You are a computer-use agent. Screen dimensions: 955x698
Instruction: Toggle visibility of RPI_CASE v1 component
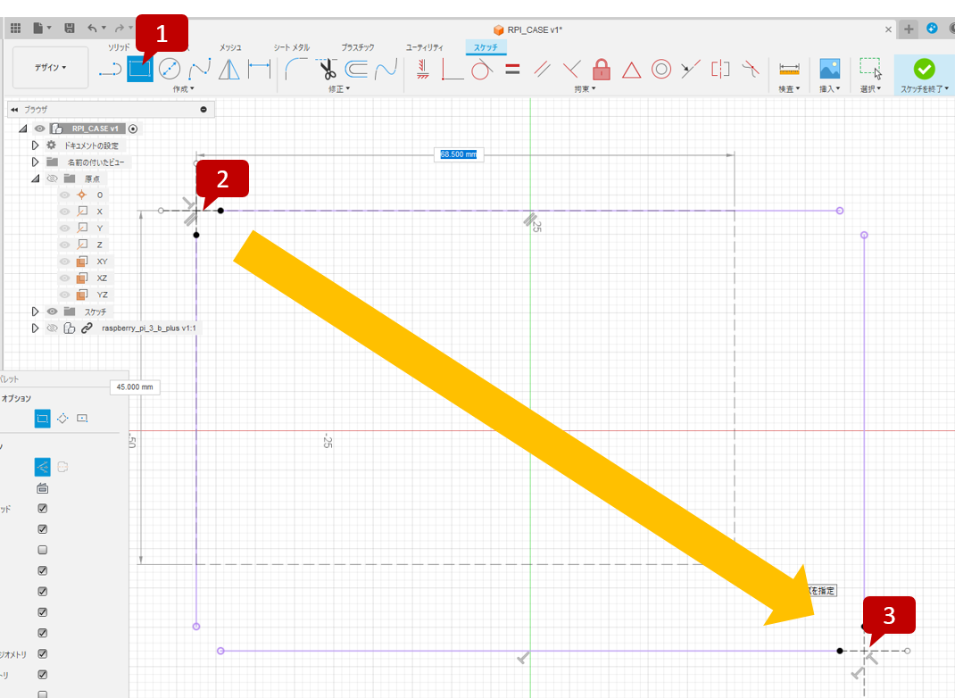click(x=39, y=129)
